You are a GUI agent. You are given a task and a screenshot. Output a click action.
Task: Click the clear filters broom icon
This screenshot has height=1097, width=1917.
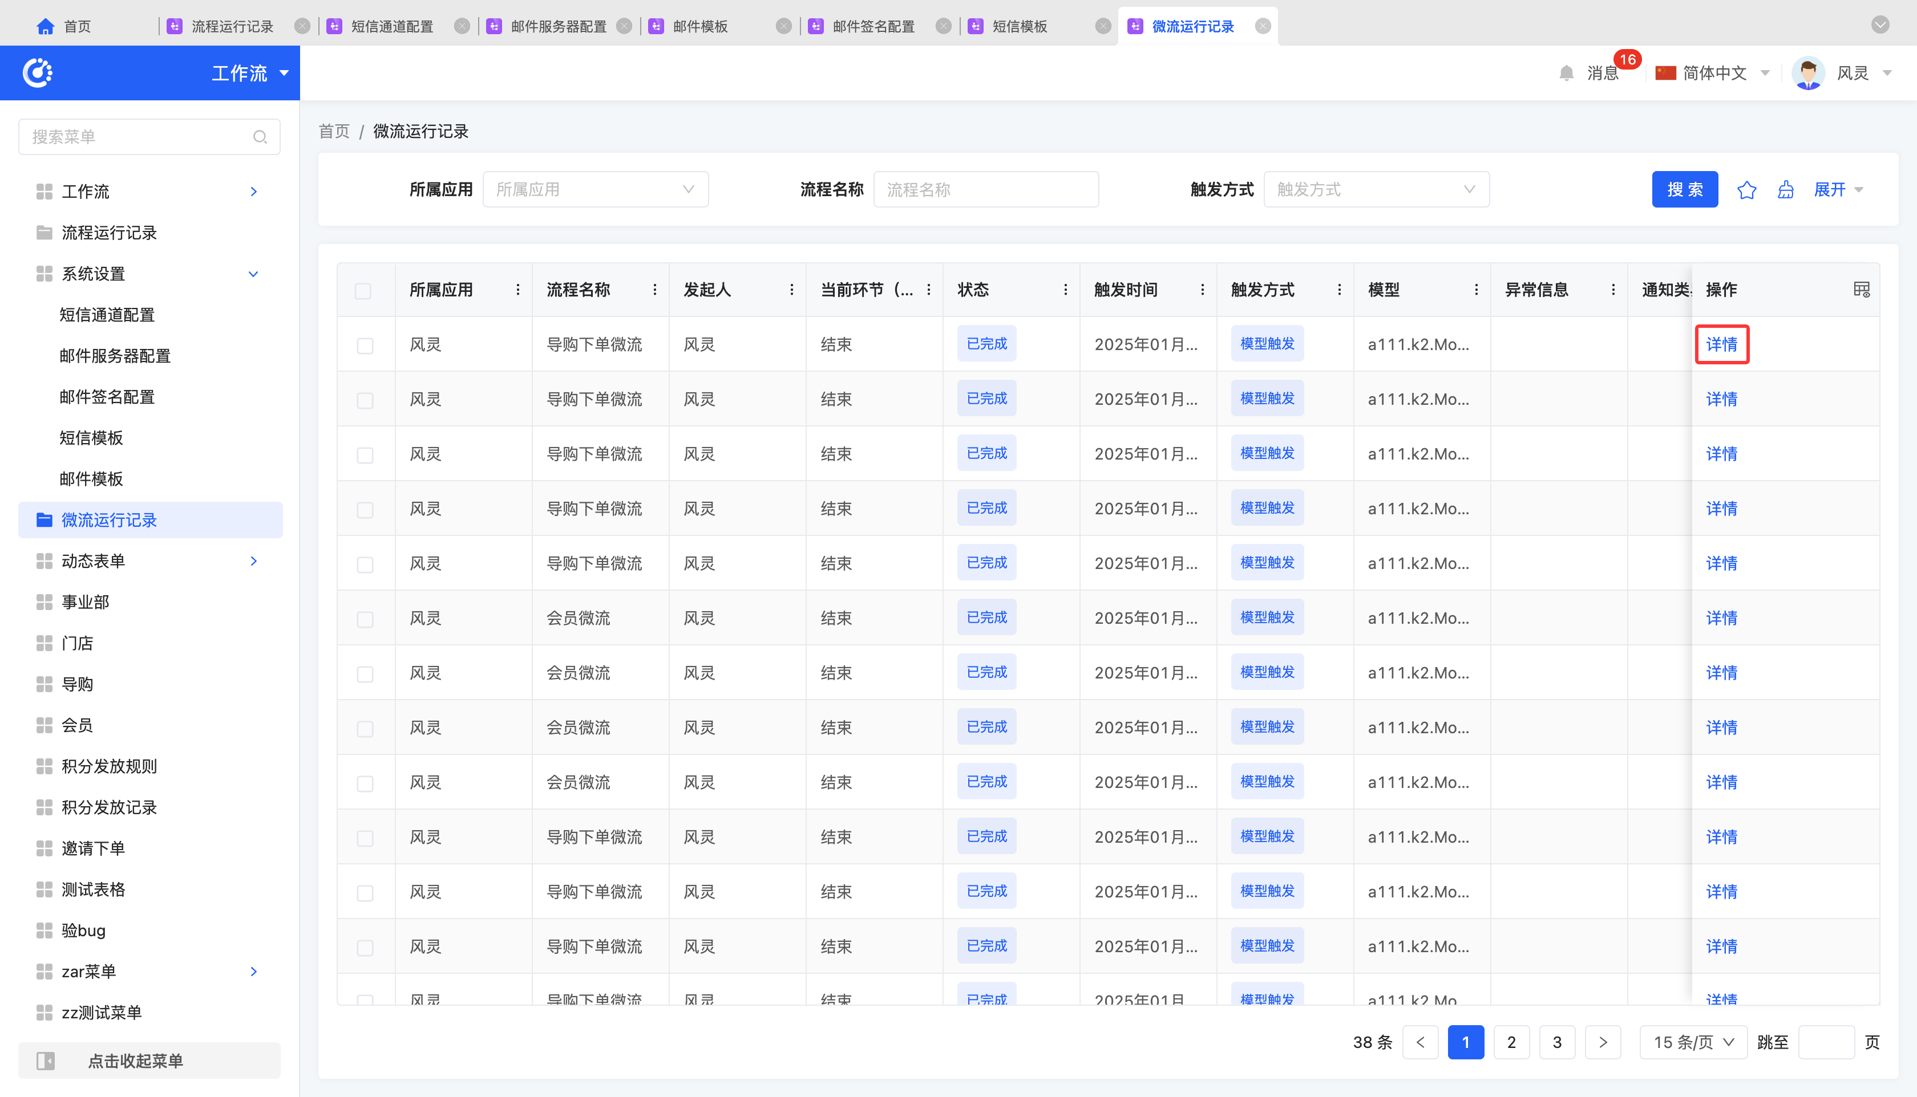click(x=1785, y=190)
